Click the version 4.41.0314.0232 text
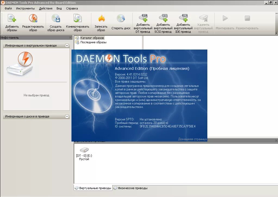Screen dimensions: 278x197 point(131,74)
